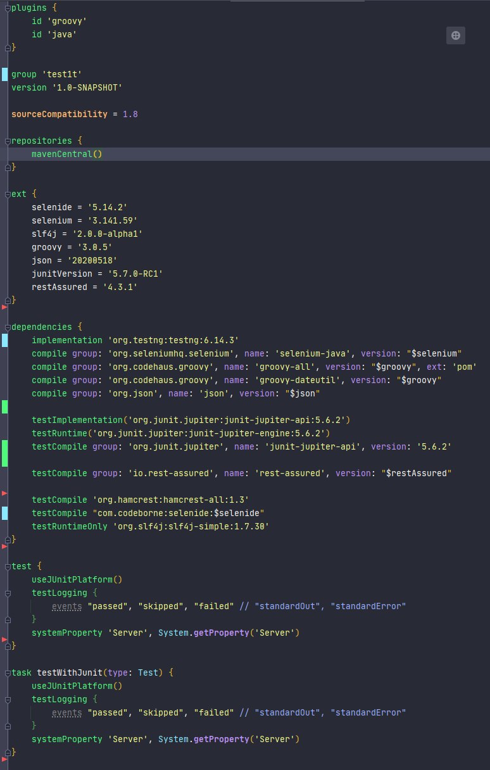Click the plugins keyword
The image size is (490, 770).
coord(29,8)
